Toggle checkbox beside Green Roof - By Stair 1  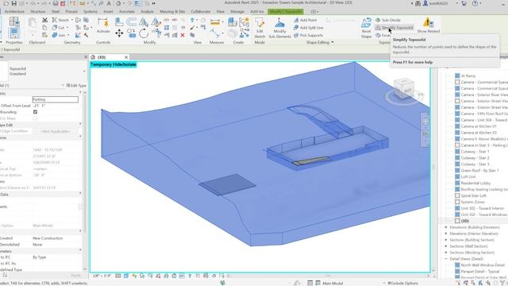pyautogui.click(x=457, y=170)
